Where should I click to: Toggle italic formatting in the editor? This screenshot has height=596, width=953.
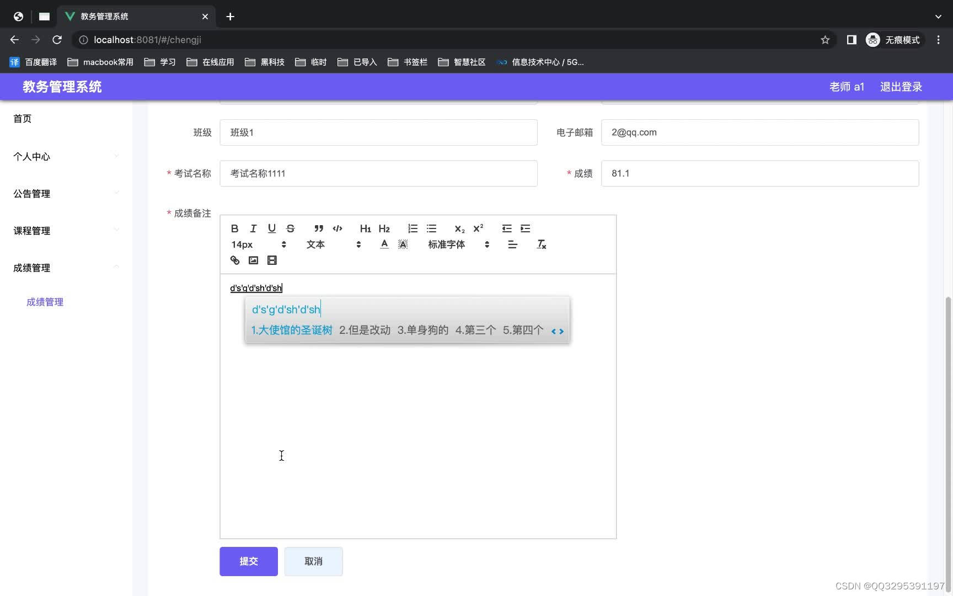click(253, 228)
